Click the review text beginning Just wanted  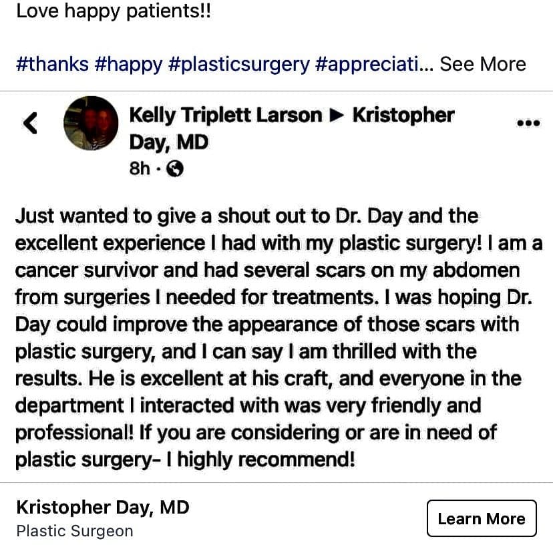279,337
